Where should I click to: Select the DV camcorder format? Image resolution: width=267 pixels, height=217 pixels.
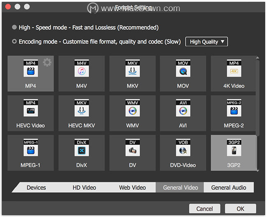(133, 153)
